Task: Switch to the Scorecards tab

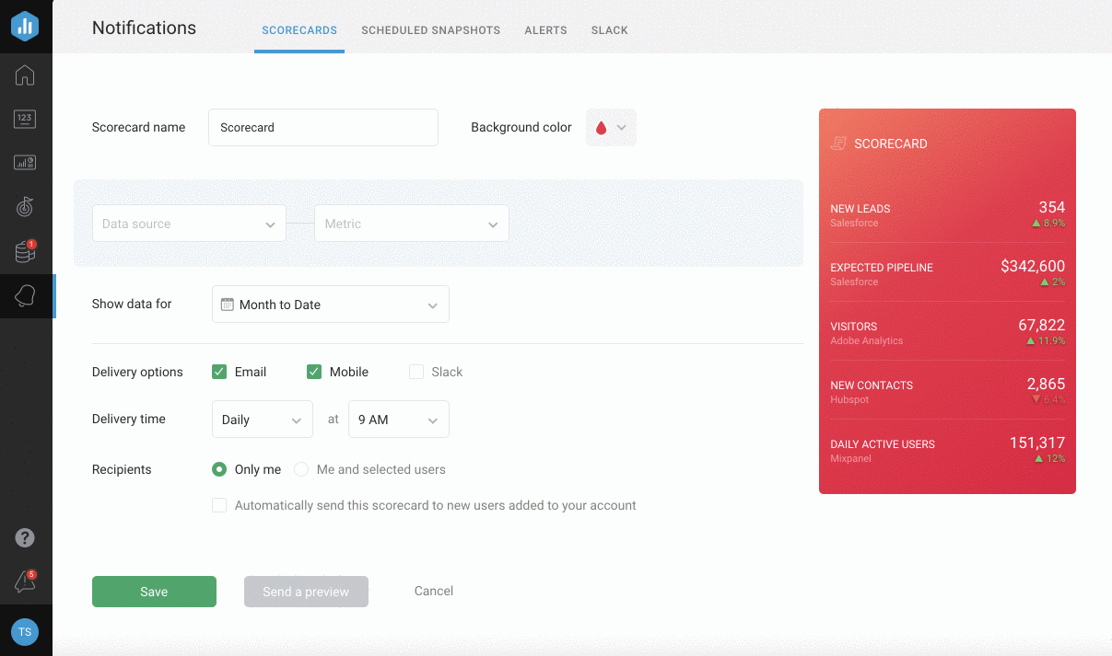Action: 299,30
